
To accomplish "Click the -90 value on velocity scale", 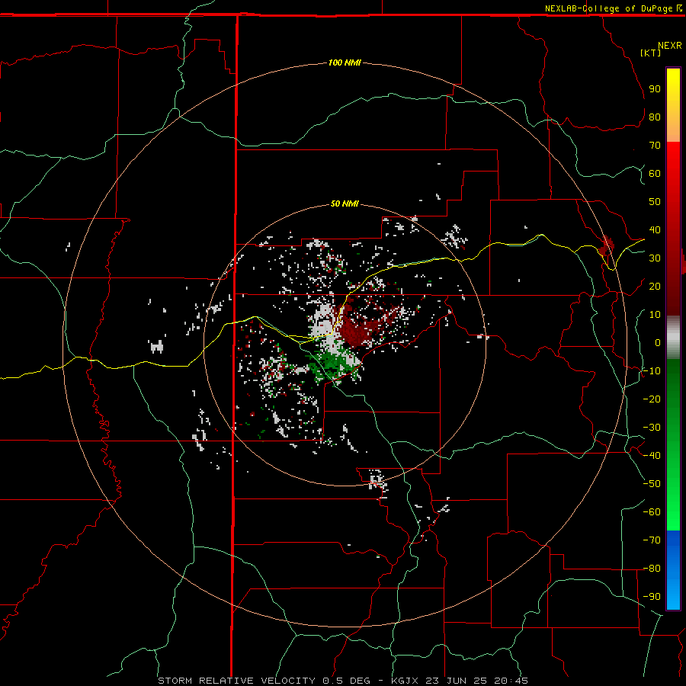I will point(652,597).
